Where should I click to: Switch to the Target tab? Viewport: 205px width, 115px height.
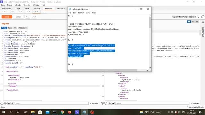(18, 8)
